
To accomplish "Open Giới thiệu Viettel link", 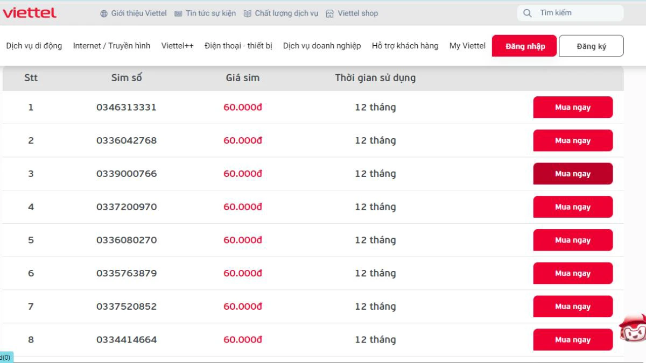I will [x=139, y=13].
